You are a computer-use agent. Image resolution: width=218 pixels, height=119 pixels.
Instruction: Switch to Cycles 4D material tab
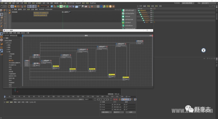(x=33, y=102)
